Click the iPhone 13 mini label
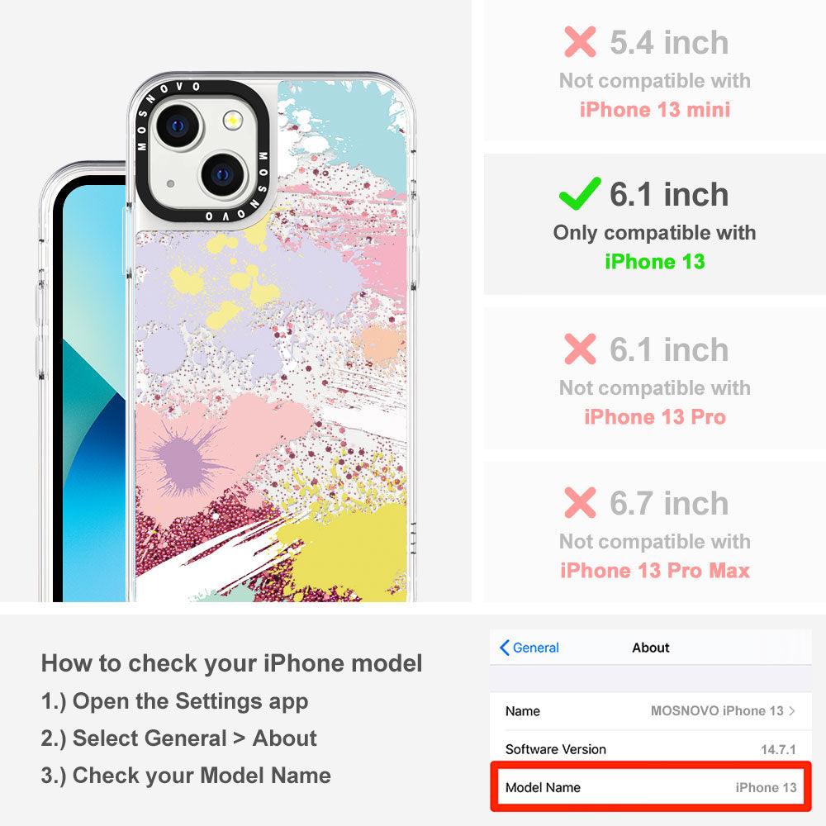 pos(655,110)
